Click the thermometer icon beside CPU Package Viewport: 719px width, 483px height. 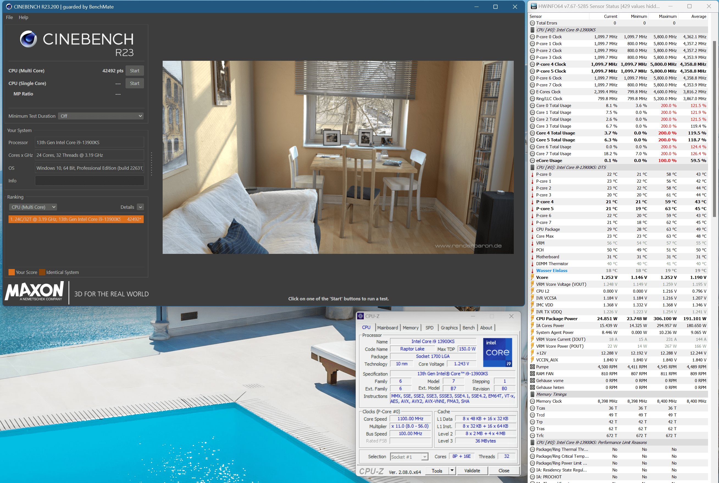coord(532,229)
